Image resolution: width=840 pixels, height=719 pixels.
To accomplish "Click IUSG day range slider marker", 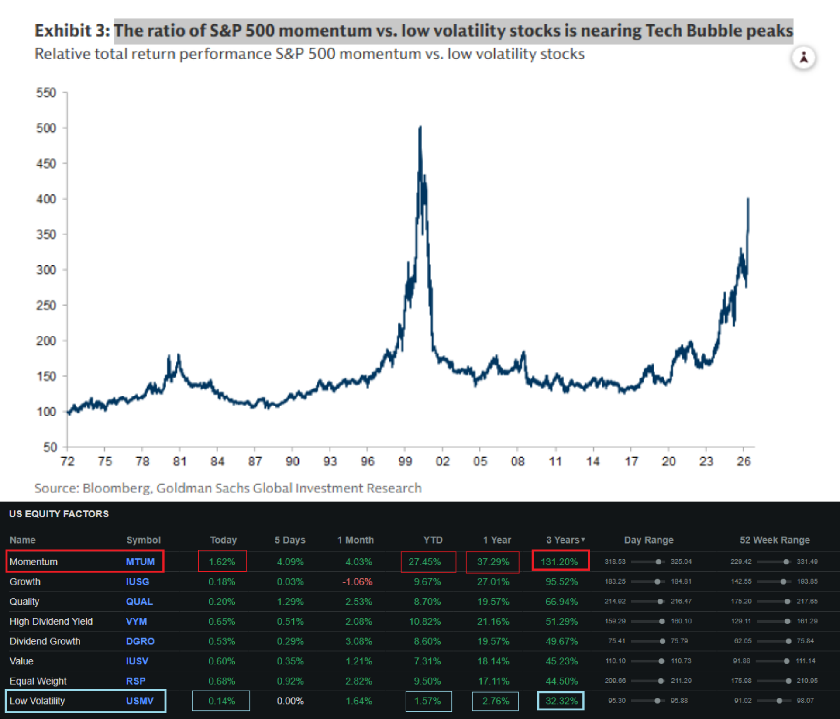I will [x=657, y=581].
